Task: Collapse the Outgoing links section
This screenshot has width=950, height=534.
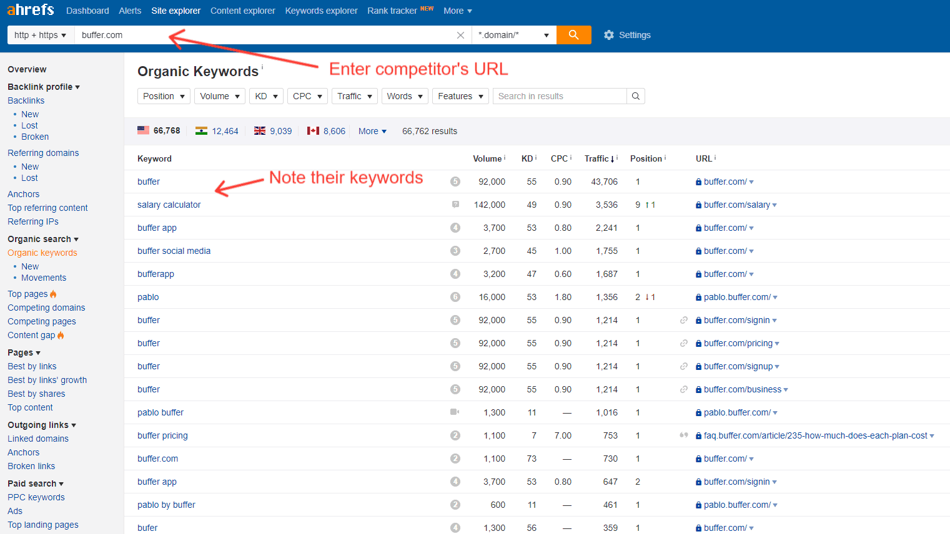Action: click(x=42, y=425)
